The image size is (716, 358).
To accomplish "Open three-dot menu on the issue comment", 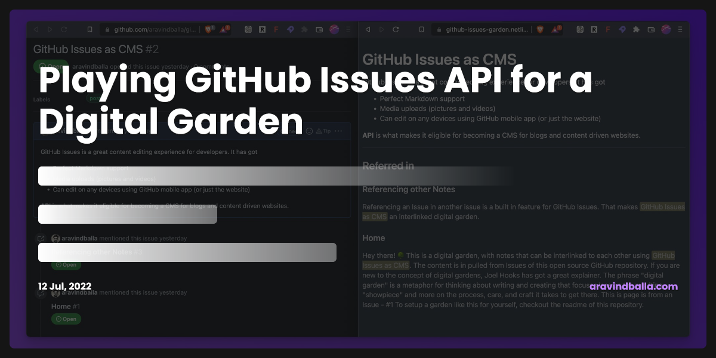I will (x=338, y=131).
